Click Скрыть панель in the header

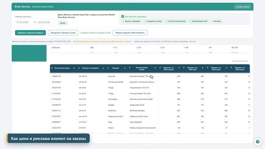[243, 7]
